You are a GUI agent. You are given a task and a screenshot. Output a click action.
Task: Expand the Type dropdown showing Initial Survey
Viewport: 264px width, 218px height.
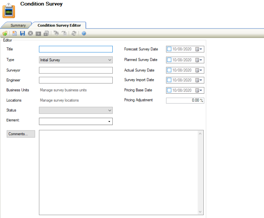[110, 60]
